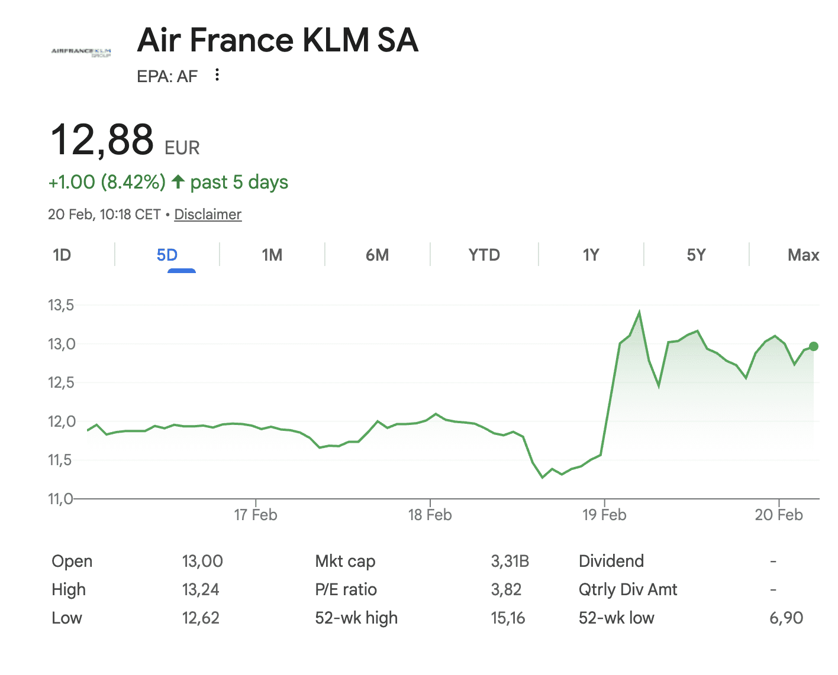The height and width of the screenshot is (675, 838).
Task: Select the 5D time range tab
Action: pos(167,255)
